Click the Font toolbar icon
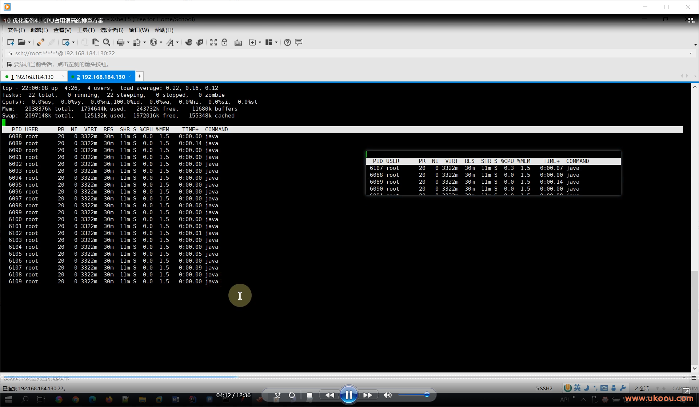The image size is (699, 407). point(170,42)
